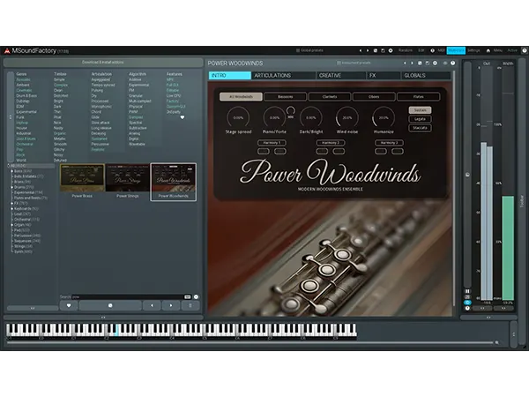The height and width of the screenshot is (397, 529).
Task: Open the Instrument presets selector
Action: coord(354,63)
